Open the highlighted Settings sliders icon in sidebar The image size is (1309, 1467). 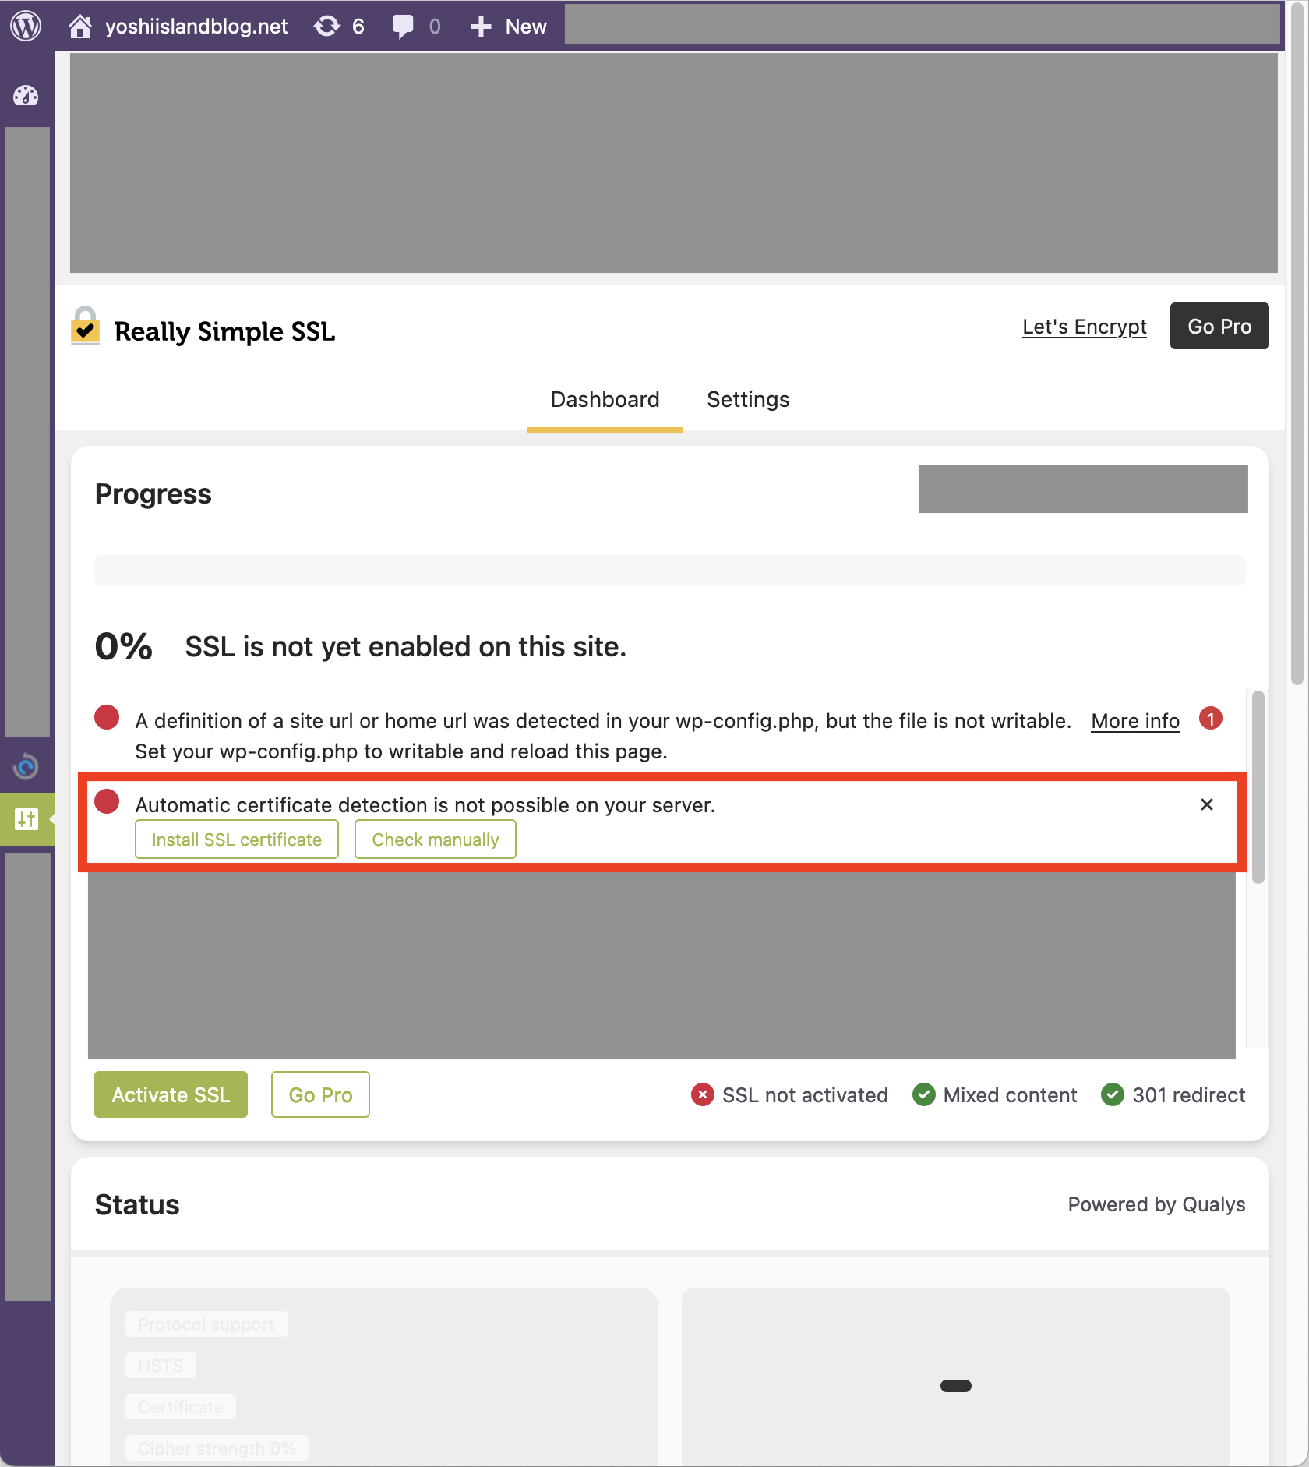(x=26, y=819)
